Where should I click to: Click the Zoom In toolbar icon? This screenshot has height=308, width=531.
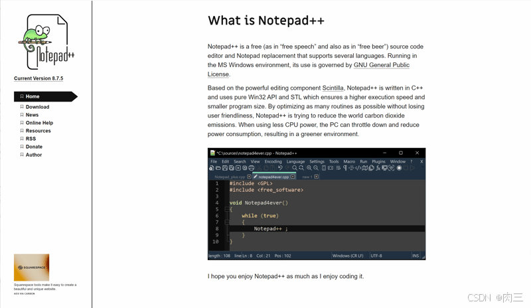(309, 168)
